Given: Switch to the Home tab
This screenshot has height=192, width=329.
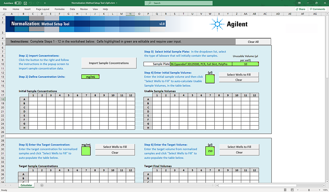Looking at the screenshot, I should click(x=16, y=9).
